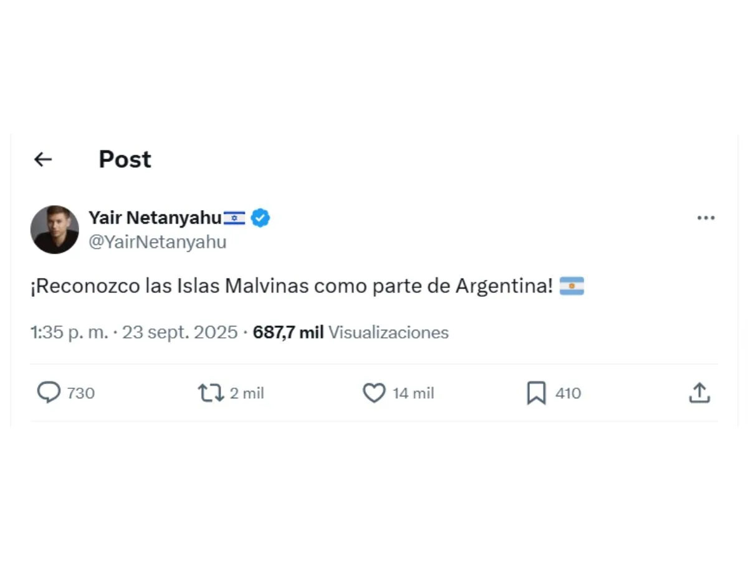Click the reply speech bubble icon
The width and height of the screenshot is (748, 561).
pyautogui.click(x=49, y=393)
